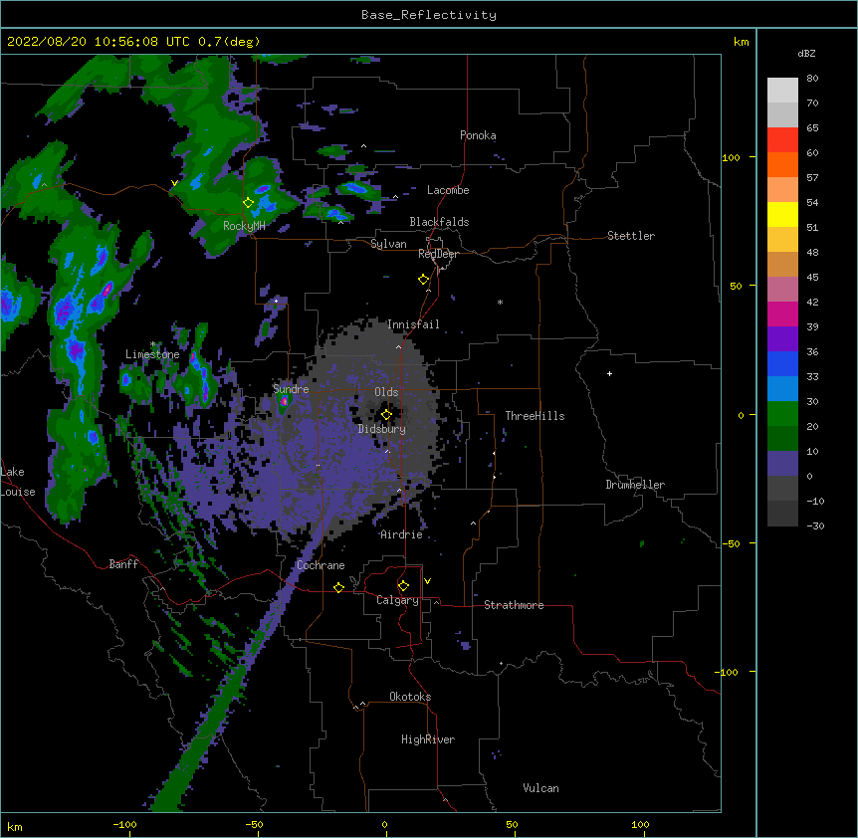Click the Sundre town label
858x838 pixels.
(x=291, y=389)
